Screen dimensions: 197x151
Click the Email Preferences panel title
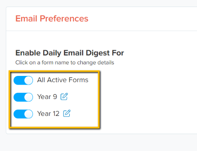click(52, 19)
